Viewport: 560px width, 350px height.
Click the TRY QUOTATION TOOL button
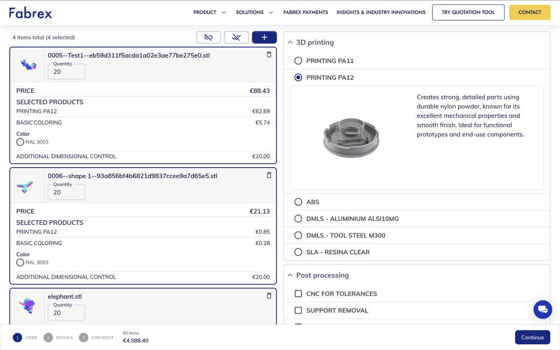click(468, 13)
